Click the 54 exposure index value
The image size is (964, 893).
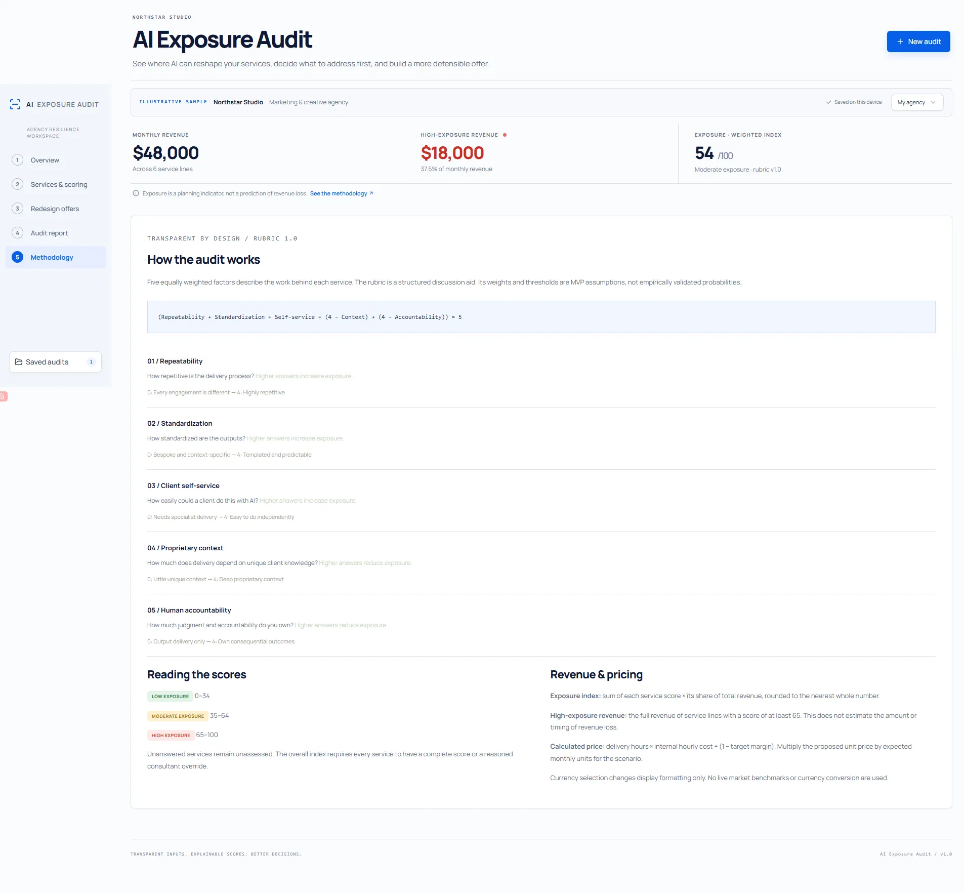coord(704,153)
